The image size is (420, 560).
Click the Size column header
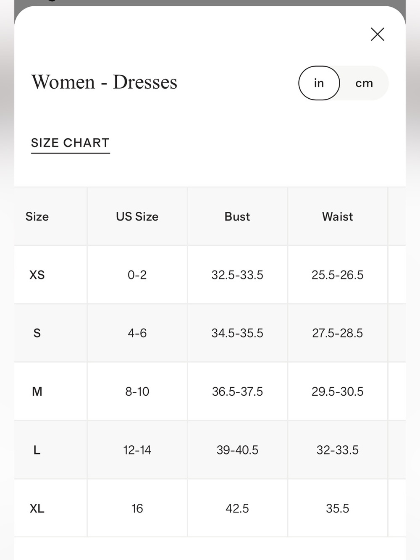37,217
